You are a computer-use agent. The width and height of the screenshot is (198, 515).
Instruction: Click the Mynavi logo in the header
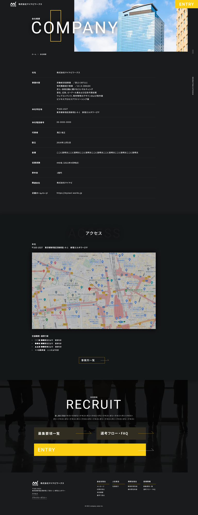tap(13, 4)
